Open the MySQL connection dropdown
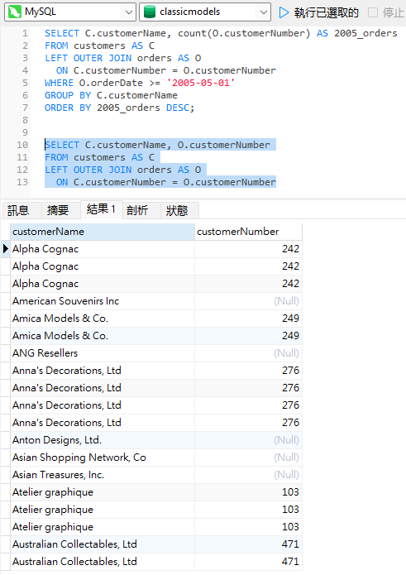The image size is (406, 575). [x=70, y=12]
